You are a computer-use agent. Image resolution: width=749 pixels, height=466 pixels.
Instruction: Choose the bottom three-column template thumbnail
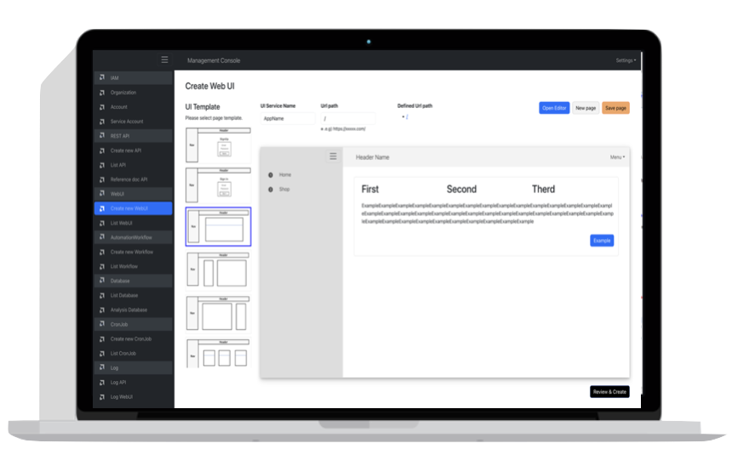(x=219, y=353)
